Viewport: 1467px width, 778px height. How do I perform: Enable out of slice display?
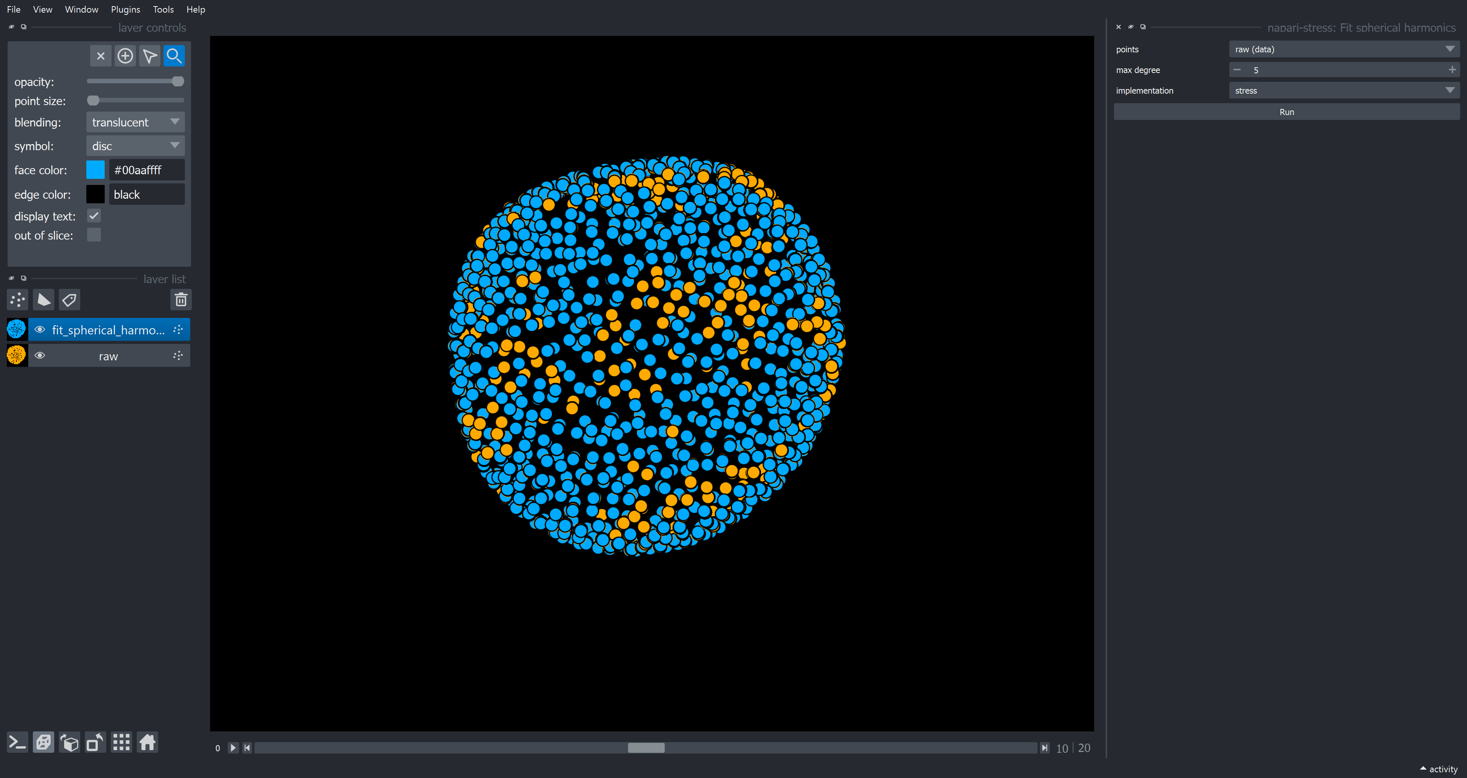94,234
